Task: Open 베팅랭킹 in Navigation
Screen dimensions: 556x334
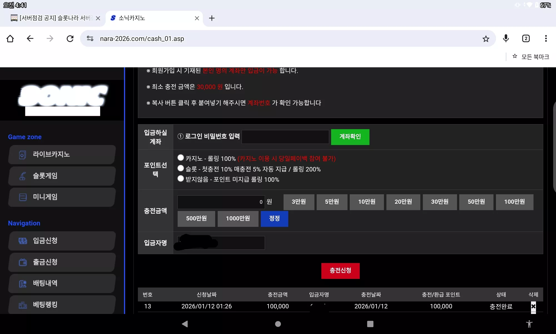Action: tap(62, 304)
